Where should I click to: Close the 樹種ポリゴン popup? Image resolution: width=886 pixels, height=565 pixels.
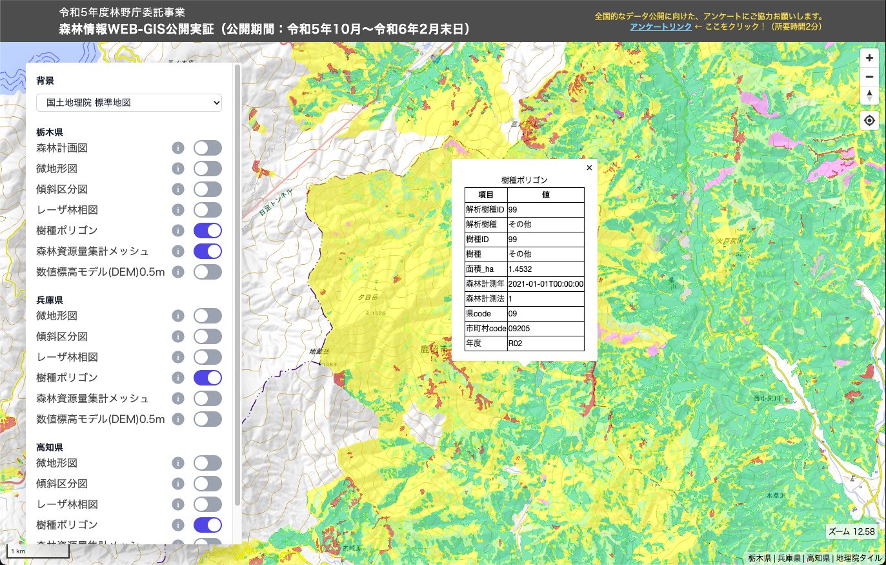click(589, 168)
